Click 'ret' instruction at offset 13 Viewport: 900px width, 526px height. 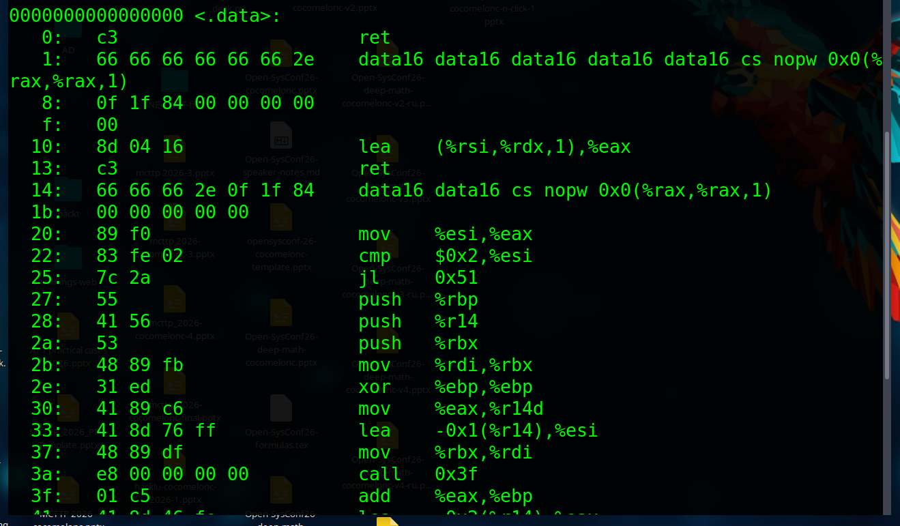[x=375, y=169]
